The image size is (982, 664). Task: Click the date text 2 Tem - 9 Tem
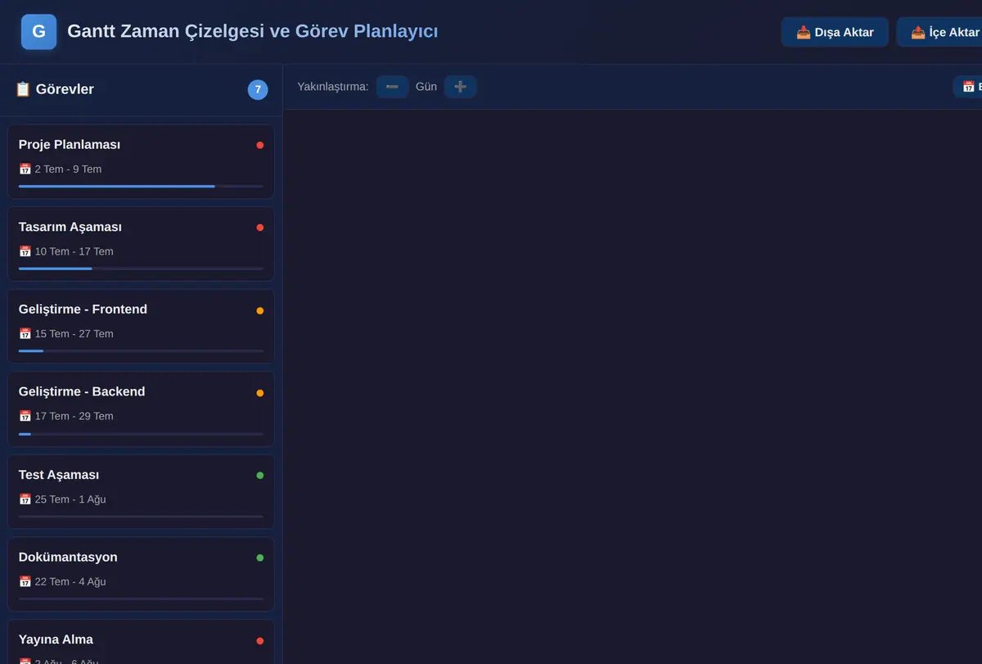tap(68, 169)
